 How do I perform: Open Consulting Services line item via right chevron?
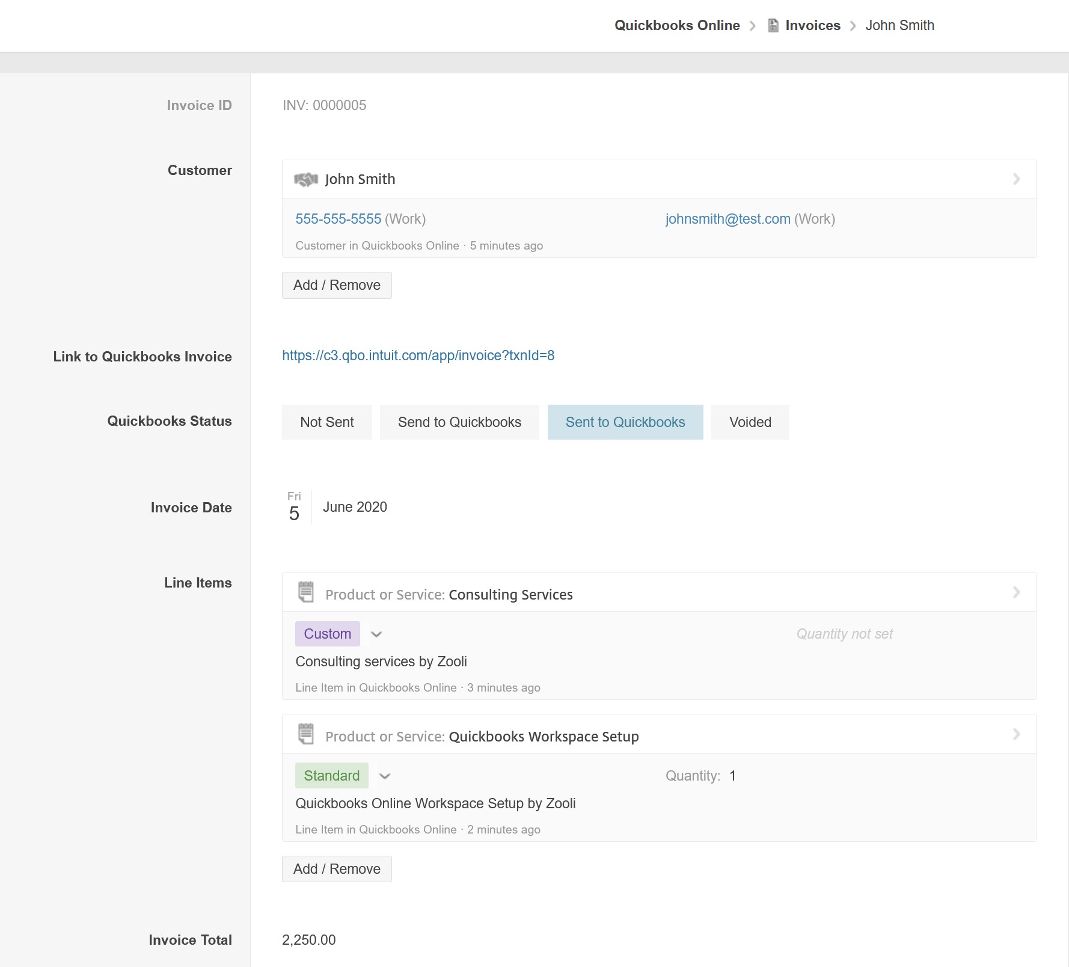(1016, 592)
